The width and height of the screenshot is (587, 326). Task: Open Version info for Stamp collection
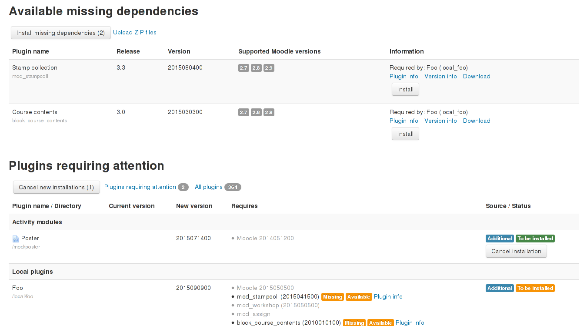pyautogui.click(x=440, y=76)
